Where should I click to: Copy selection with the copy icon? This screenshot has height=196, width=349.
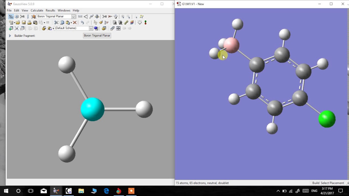click(x=62, y=22)
